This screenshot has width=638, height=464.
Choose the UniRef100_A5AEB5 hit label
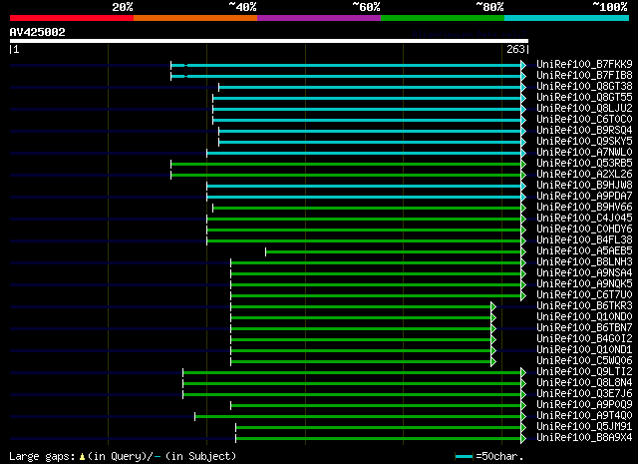tap(584, 251)
